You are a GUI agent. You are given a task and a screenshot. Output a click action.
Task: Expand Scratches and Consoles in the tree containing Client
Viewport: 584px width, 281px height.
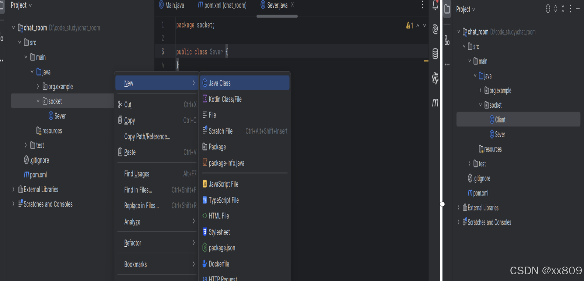458,222
